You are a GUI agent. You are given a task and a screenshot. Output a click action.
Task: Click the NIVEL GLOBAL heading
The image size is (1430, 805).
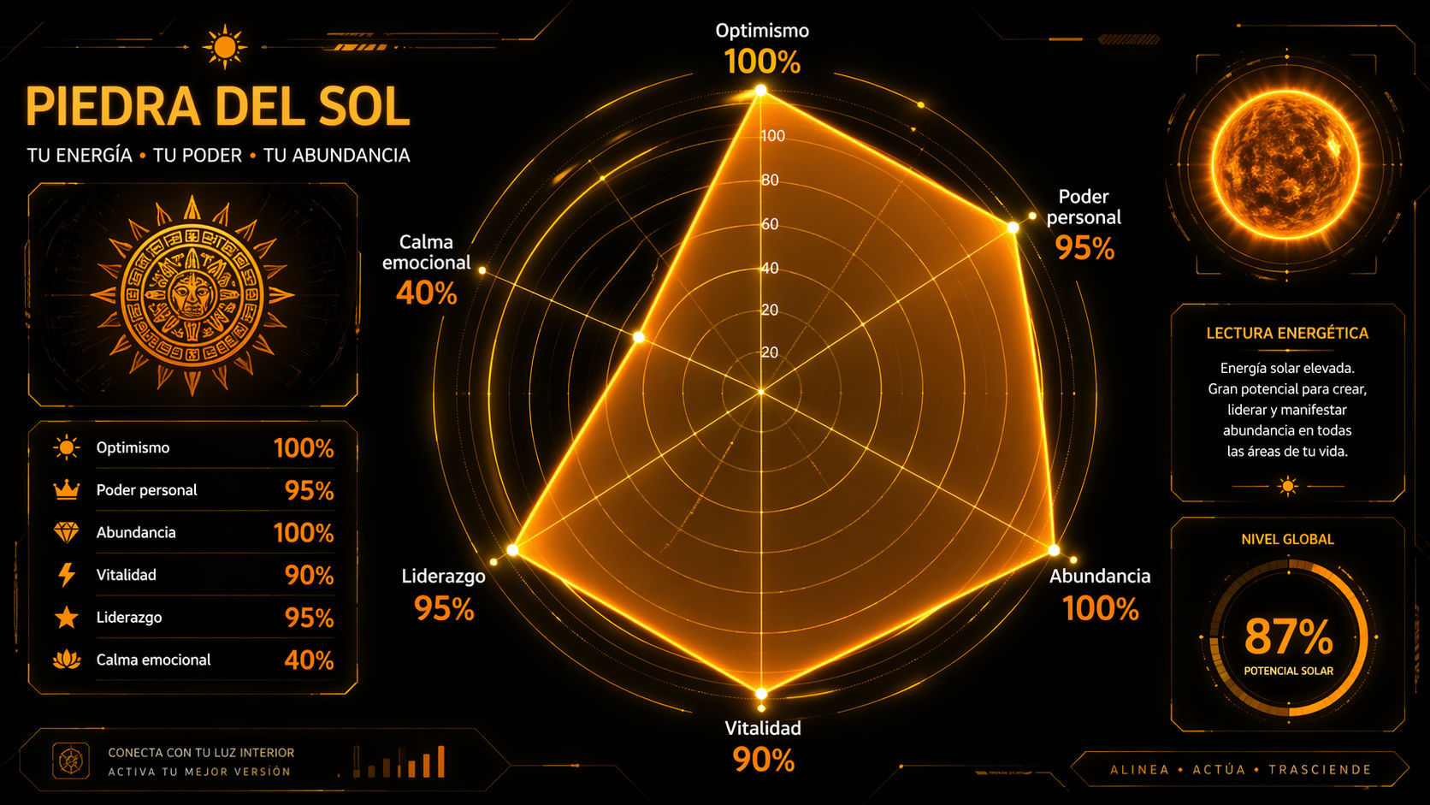[x=1287, y=540]
